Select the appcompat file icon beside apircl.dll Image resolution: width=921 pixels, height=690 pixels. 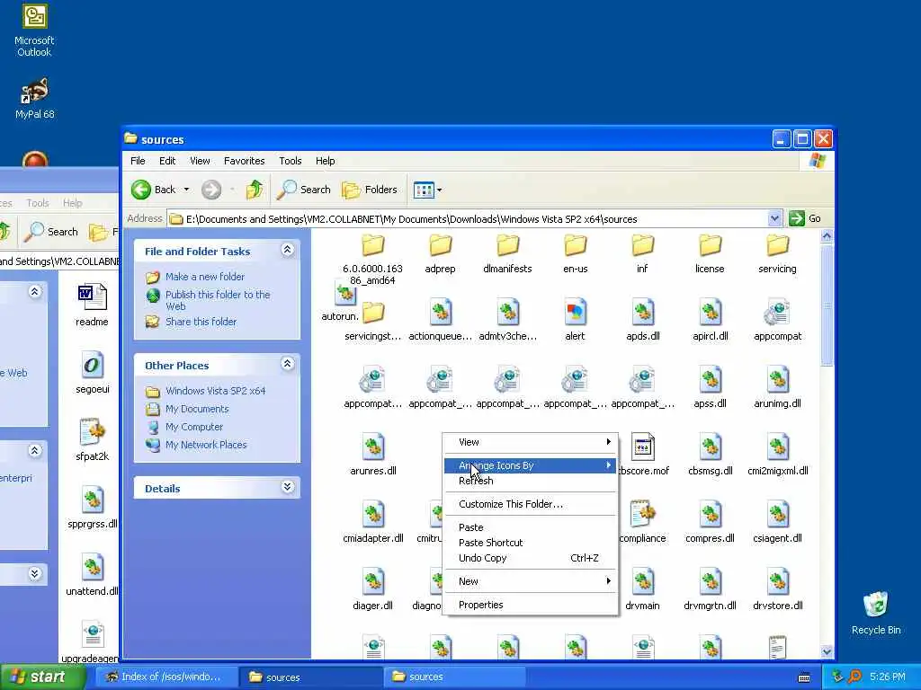(x=777, y=312)
